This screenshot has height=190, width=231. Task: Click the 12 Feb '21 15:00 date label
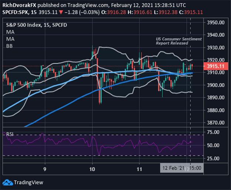(182, 168)
